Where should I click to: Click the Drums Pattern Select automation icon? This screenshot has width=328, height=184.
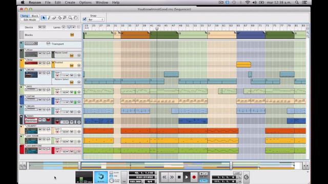coord(72,82)
